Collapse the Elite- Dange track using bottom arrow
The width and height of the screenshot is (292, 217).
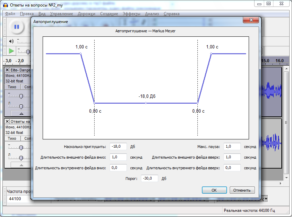point(21,113)
